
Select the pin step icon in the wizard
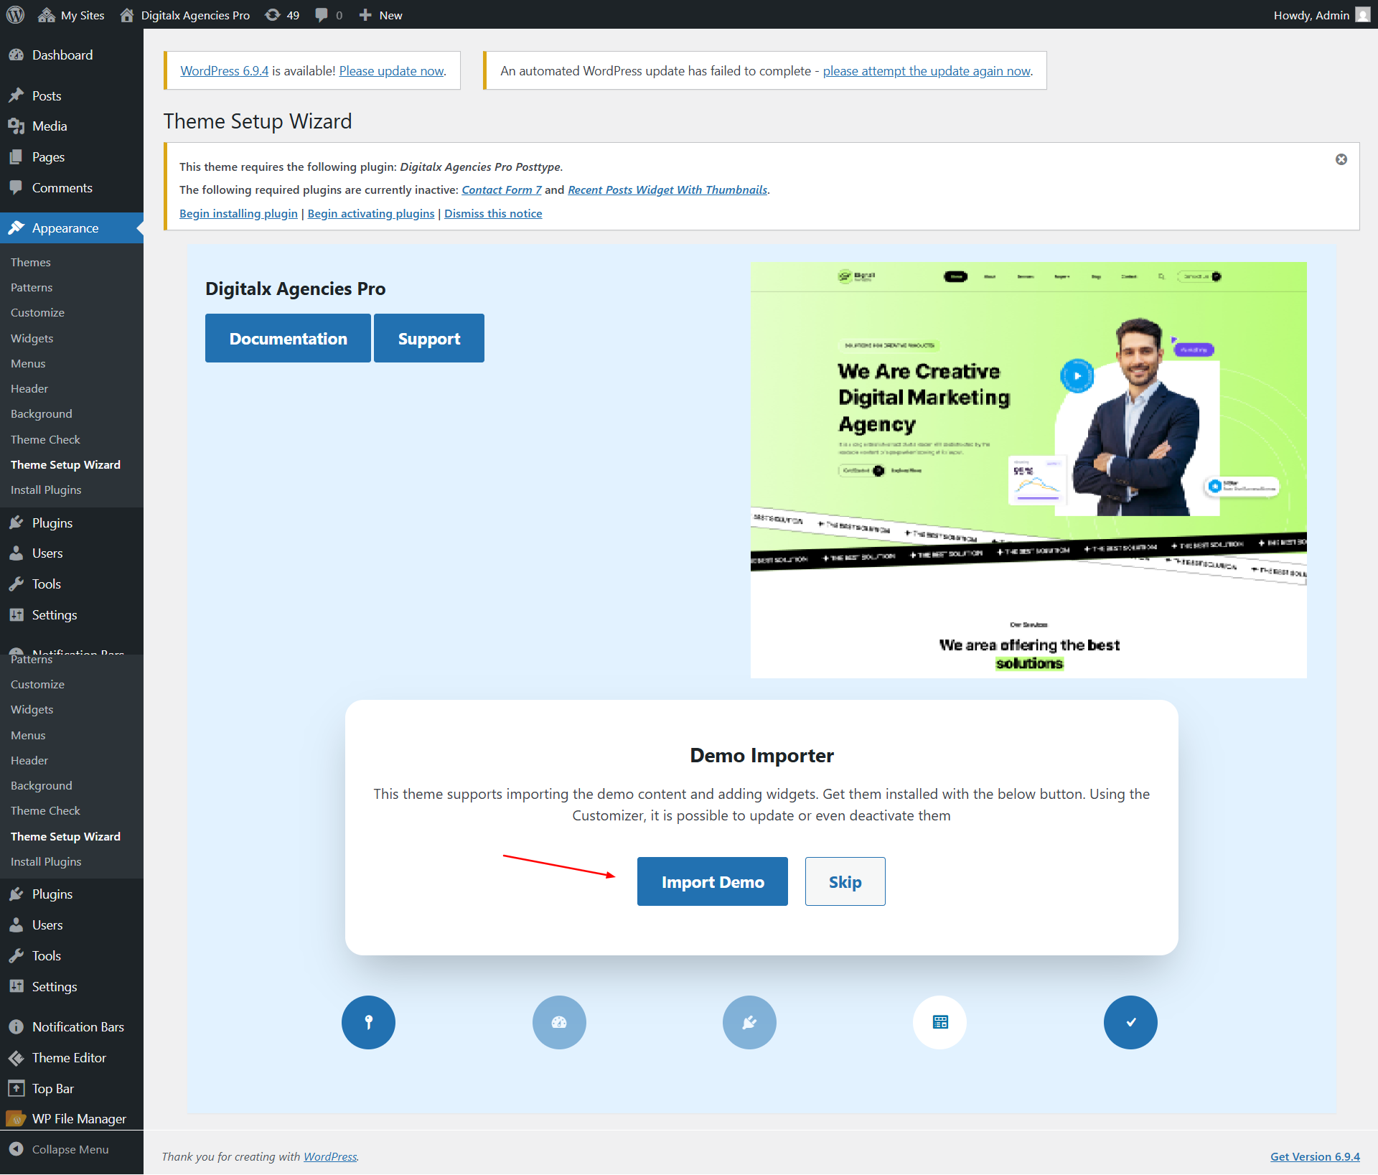(x=368, y=1022)
